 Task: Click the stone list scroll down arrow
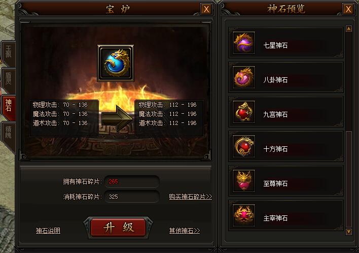(x=349, y=232)
